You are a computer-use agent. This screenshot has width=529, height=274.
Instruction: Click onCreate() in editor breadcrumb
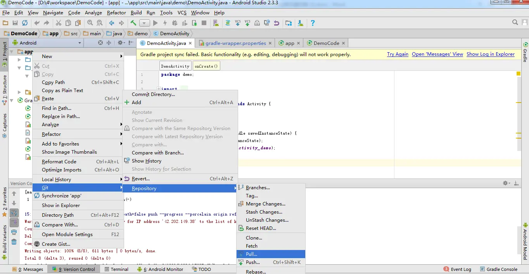point(206,66)
